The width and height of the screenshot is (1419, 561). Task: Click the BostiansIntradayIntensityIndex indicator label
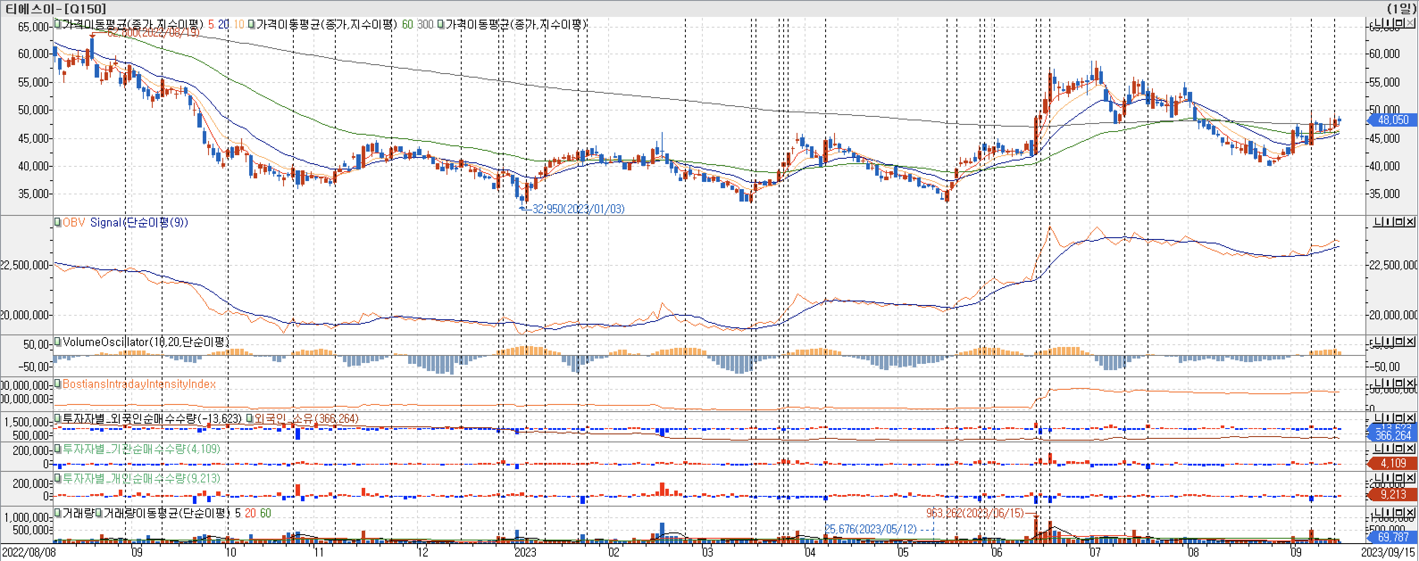[x=139, y=384]
